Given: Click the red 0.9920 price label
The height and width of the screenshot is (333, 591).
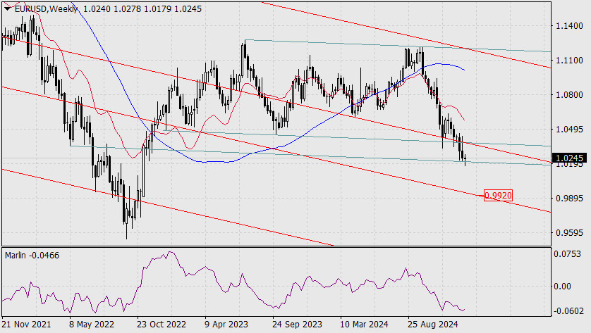Looking at the screenshot, I should point(498,196).
